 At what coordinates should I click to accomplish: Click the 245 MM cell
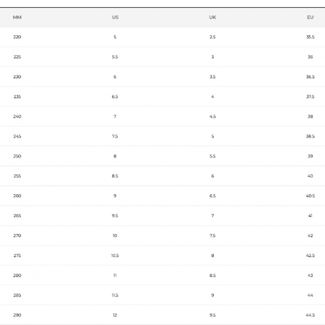tap(17, 136)
